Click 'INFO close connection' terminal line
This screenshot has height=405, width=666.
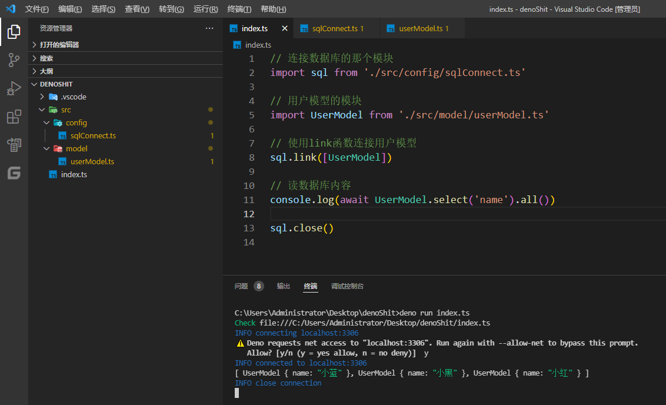click(x=278, y=383)
